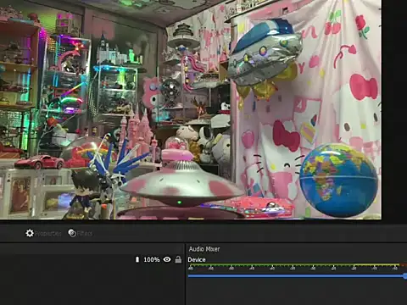The width and height of the screenshot is (407, 305).
Task: Click the dark-haired anime figurine in preview
Action: click(85, 192)
